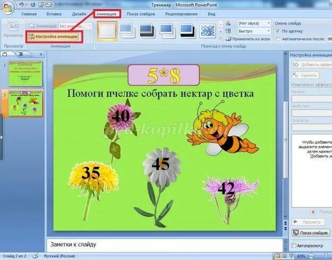
Task: Go to previous slide double-arrow button
Action: tap(285, 223)
